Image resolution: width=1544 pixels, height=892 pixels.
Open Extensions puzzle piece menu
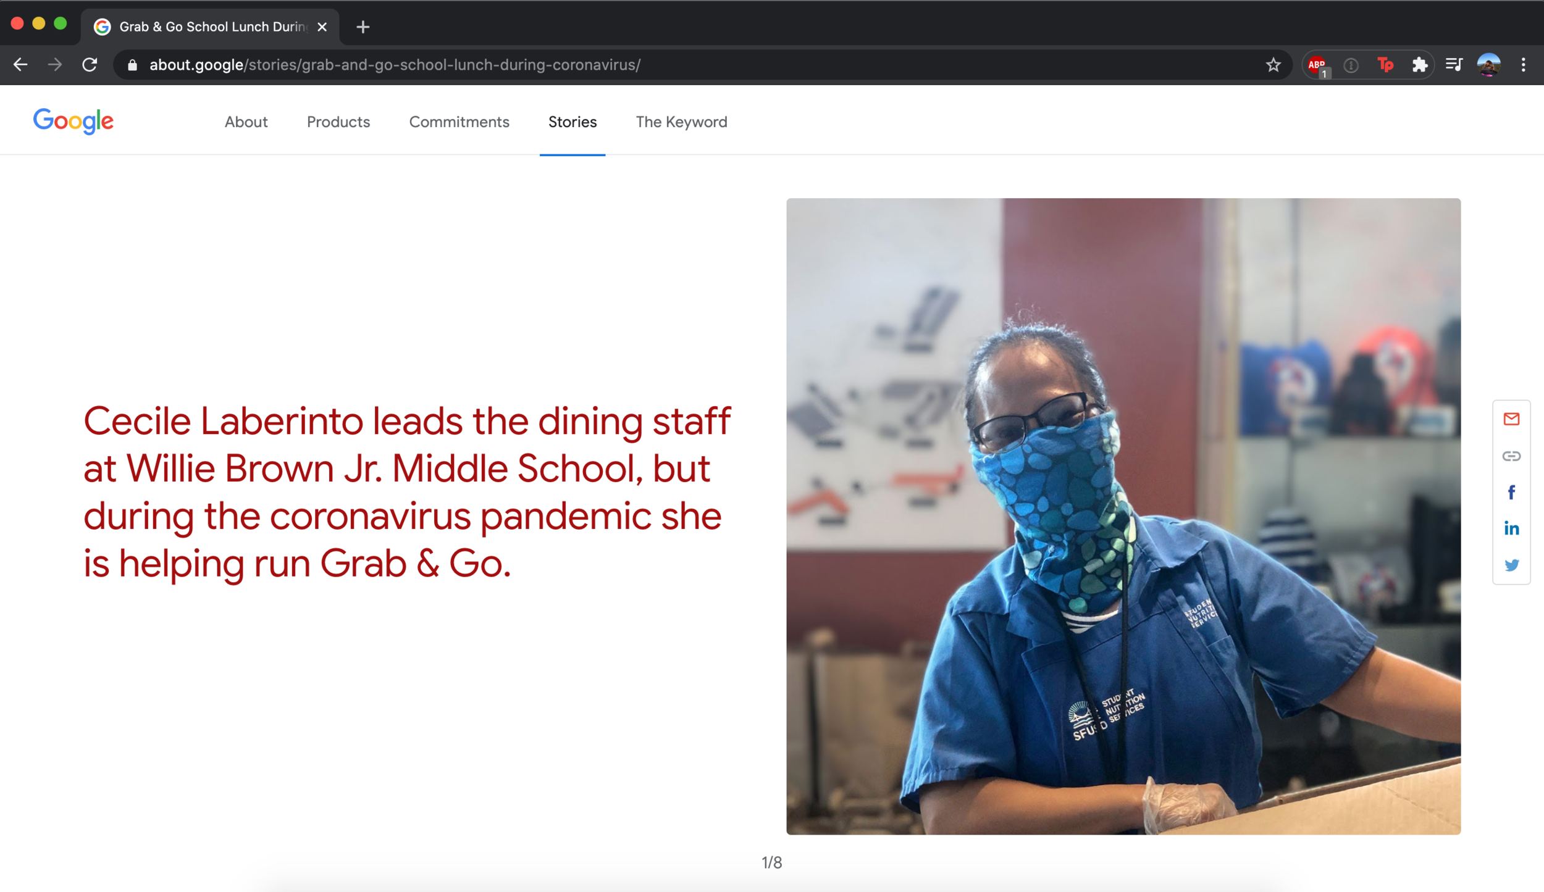pyautogui.click(x=1420, y=65)
